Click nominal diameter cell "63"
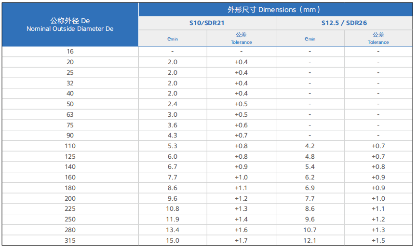The image size is (417, 248). pos(70,115)
